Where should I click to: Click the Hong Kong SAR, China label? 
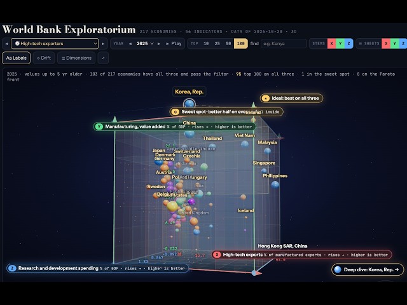point(282,246)
